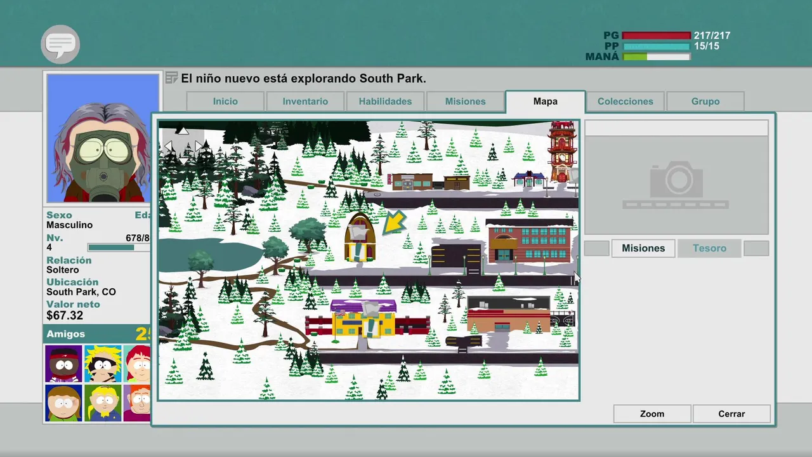Viewport: 812px width, 457px height.
Task: Open the Colecciones tab
Action: coord(625,102)
